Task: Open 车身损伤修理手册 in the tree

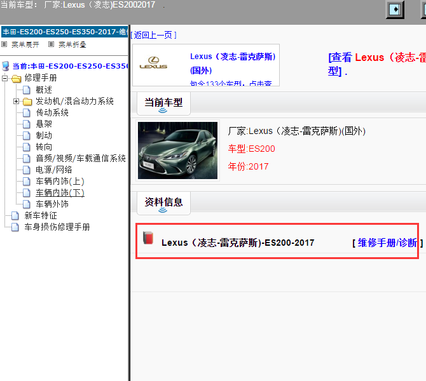Action: tap(57, 227)
